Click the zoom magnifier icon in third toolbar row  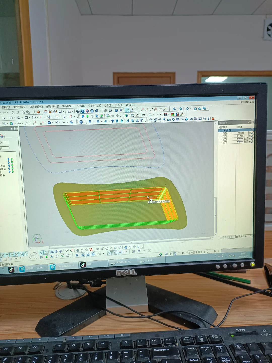point(4,124)
